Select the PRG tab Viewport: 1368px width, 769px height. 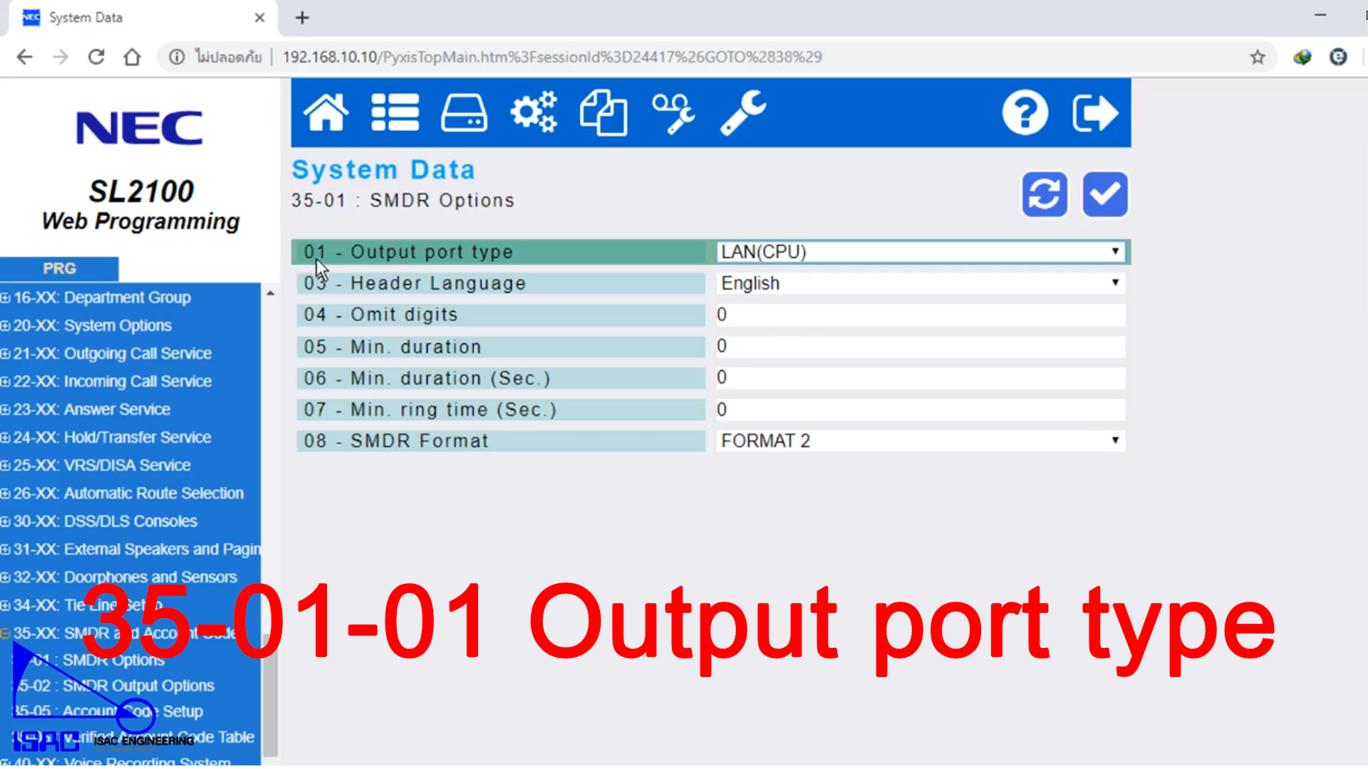[59, 268]
